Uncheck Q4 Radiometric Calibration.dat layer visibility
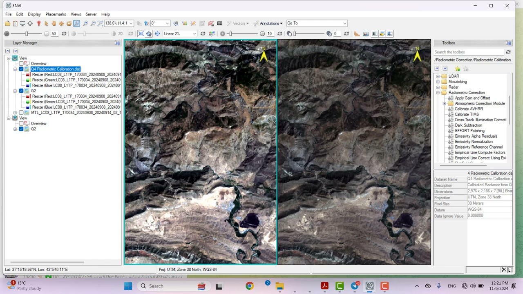Screen dimensions: 523x294 click(21, 69)
